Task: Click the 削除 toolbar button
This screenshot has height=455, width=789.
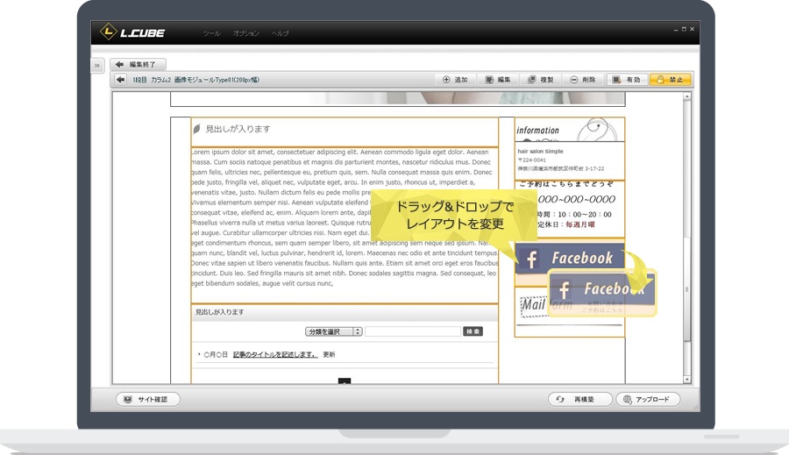Action: point(583,80)
